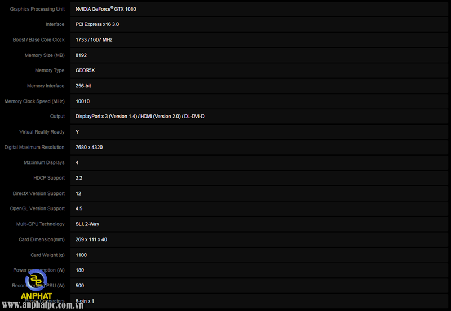451x311 pixels.
Task: Select the Virtual Reality Ready label
Action: click(42, 132)
